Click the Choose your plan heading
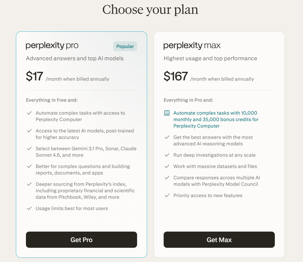The image size is (303, 262). [150, 9]
